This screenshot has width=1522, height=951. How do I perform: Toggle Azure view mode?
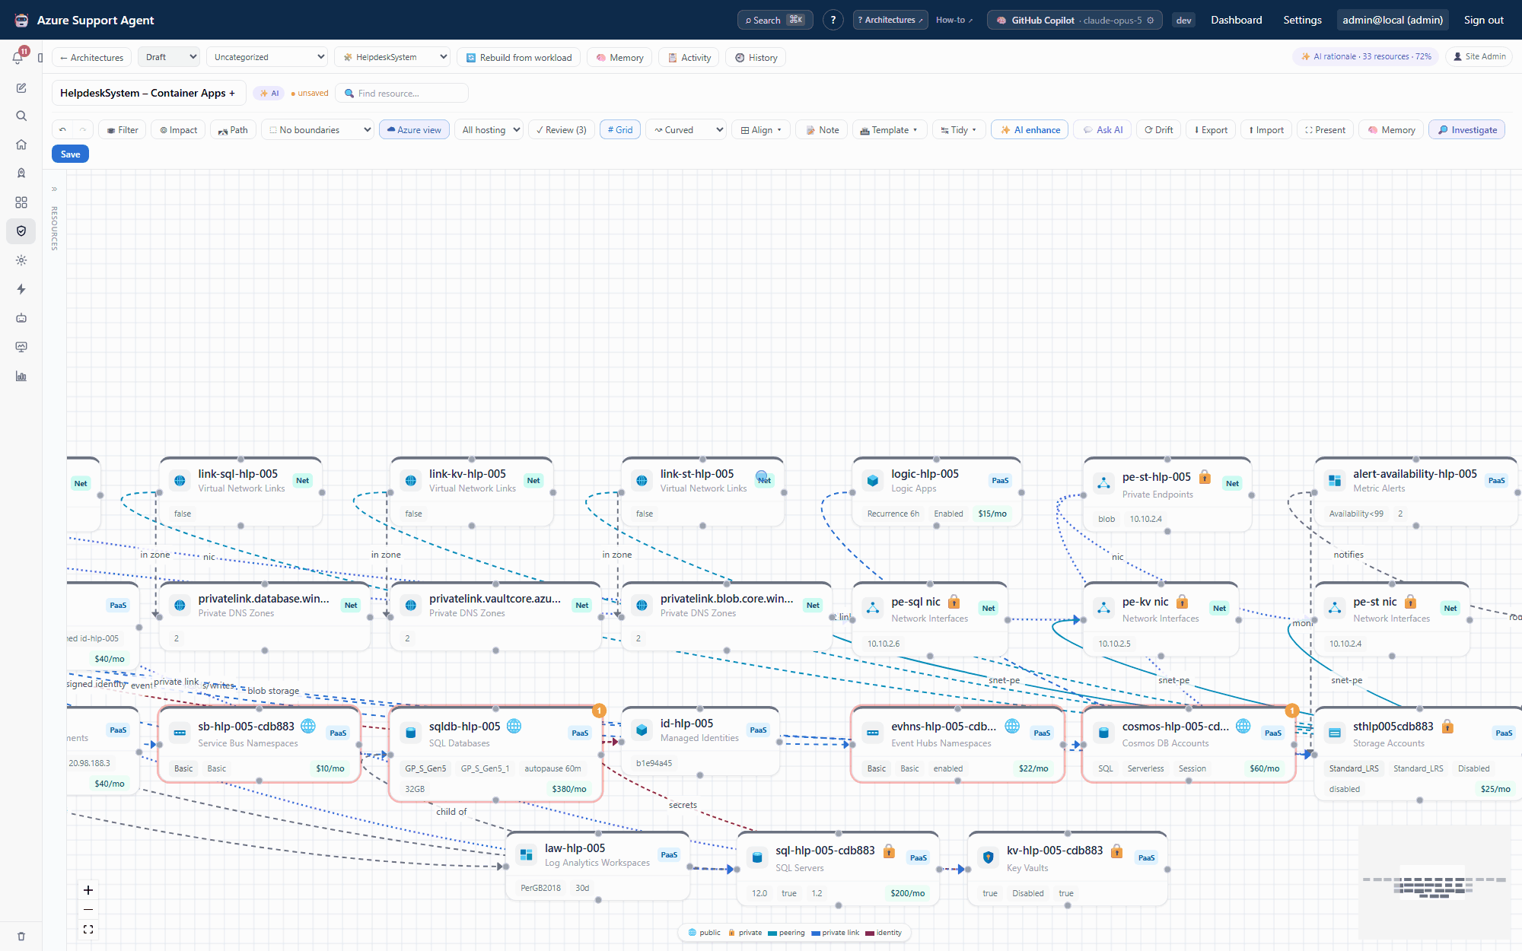pos(414,130)
